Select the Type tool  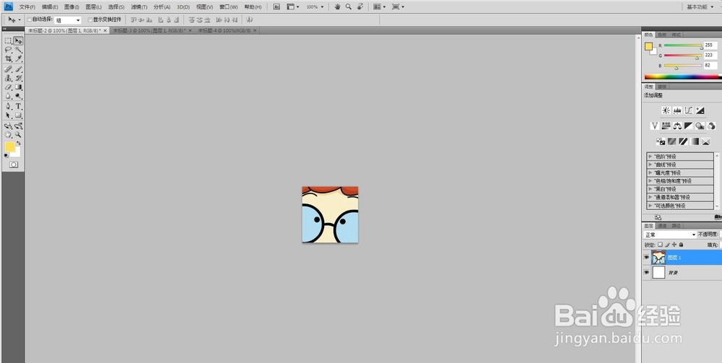(18, 106)
